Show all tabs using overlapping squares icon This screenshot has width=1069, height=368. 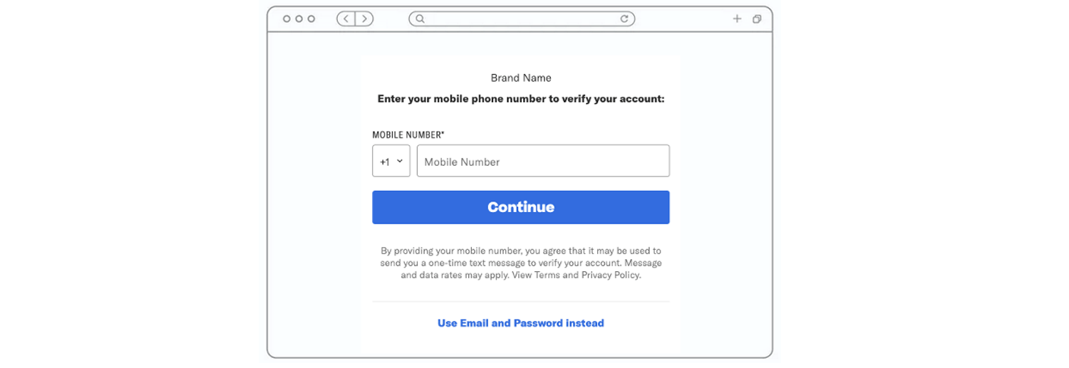[x=757, y=19]
